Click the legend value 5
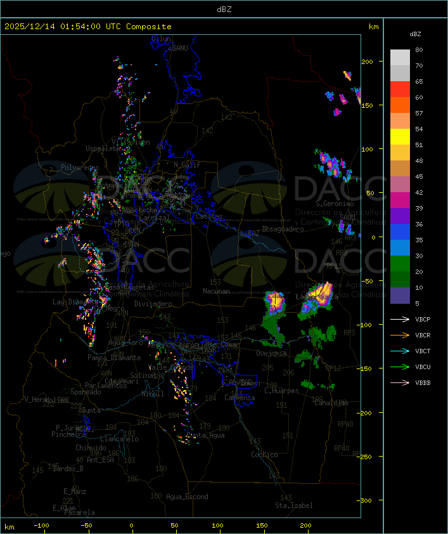The height and width of the screenshot is (534, 448). (x=418, y=303)
